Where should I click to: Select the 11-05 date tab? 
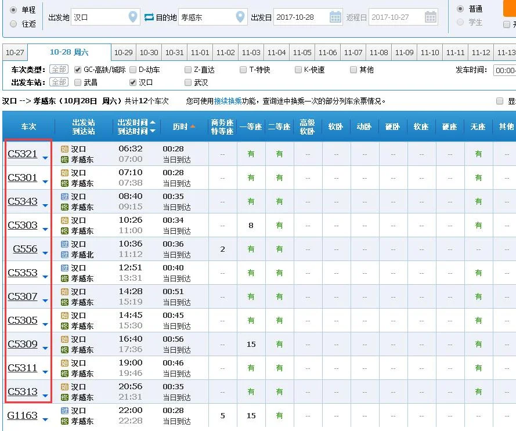(302, 52)
